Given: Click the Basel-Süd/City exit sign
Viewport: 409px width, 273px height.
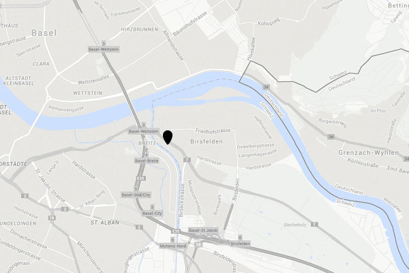Looking at the screenshot, I should [136, 195].
